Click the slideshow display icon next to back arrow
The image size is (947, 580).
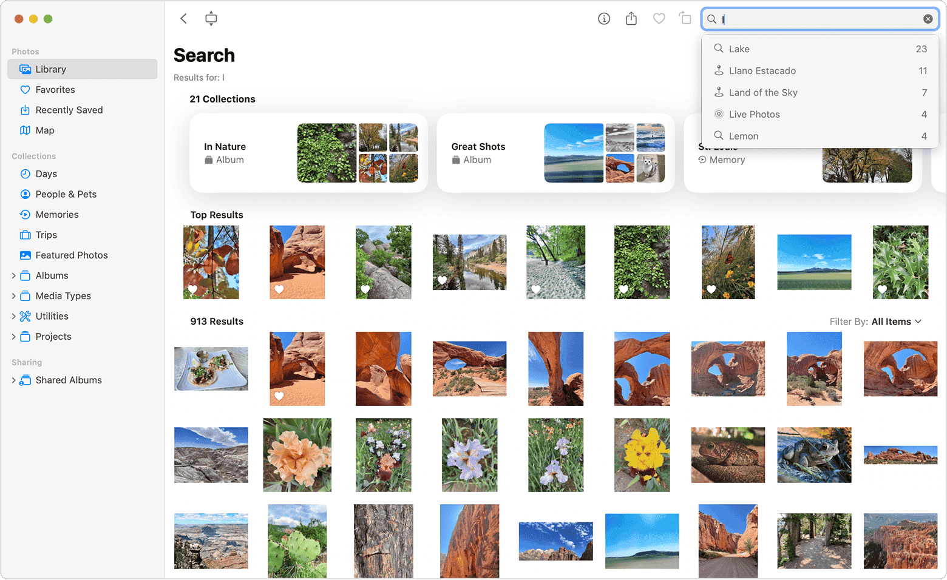point(211,18)
